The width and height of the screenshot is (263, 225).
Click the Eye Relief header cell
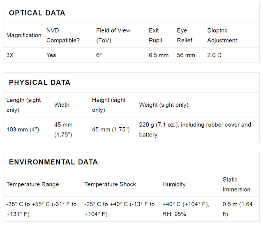[x=185, y=35]
